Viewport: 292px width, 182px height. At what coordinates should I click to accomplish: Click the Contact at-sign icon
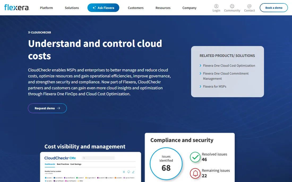click(x=249, y=6)
